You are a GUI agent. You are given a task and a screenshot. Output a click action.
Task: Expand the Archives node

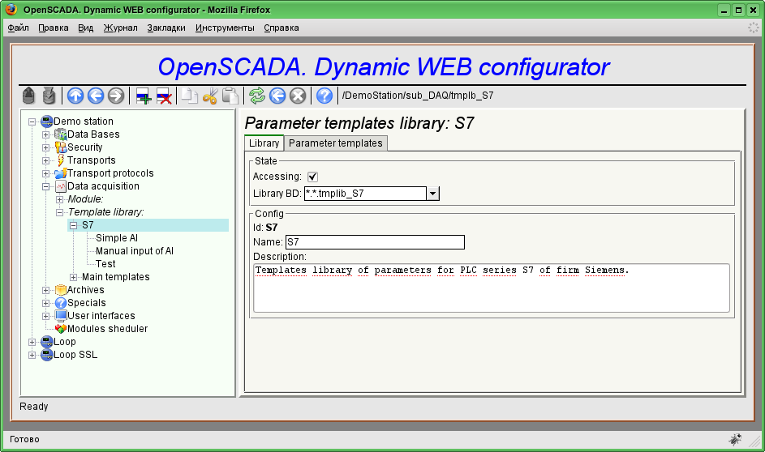coord(46,290)
